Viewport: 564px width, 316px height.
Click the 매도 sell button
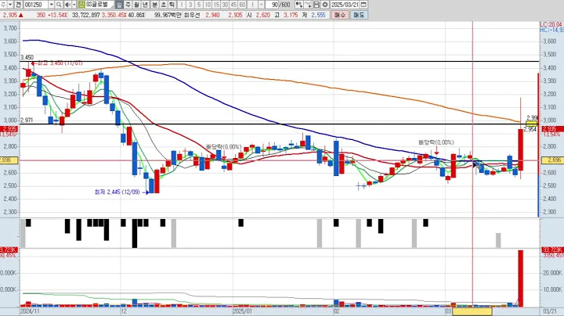click(x=359, y=15)
